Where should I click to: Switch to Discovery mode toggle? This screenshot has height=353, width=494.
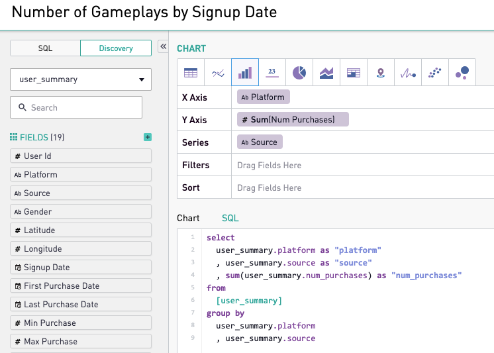[116, 48]
